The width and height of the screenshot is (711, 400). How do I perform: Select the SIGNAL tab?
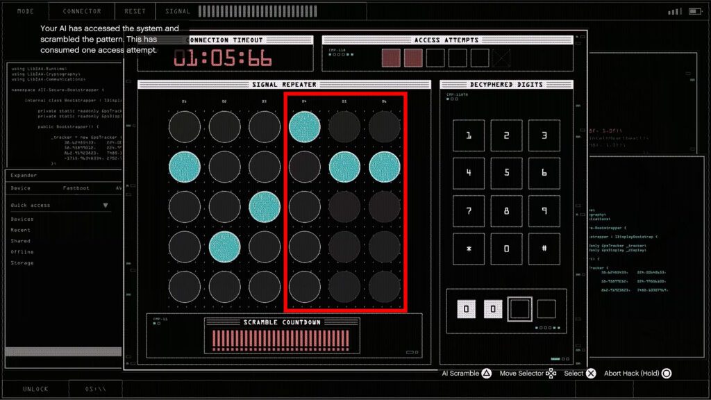[177, 11]
